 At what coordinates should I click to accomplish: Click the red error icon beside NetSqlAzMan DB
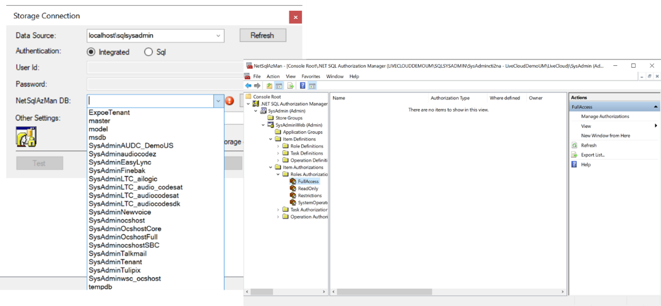click(230, 101)
